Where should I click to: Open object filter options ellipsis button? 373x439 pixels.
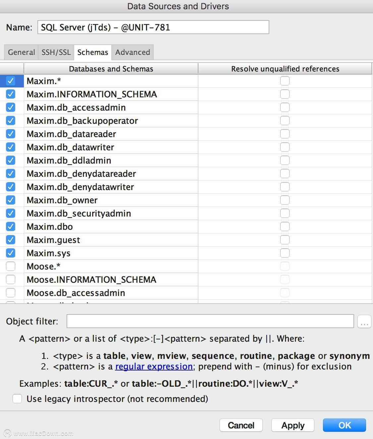[x=364, y=321]
